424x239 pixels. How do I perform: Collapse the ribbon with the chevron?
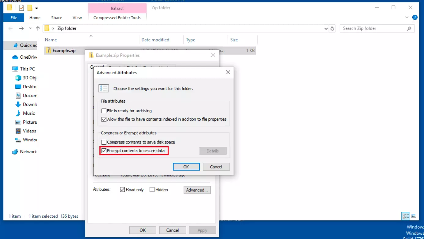click(407, 18)
